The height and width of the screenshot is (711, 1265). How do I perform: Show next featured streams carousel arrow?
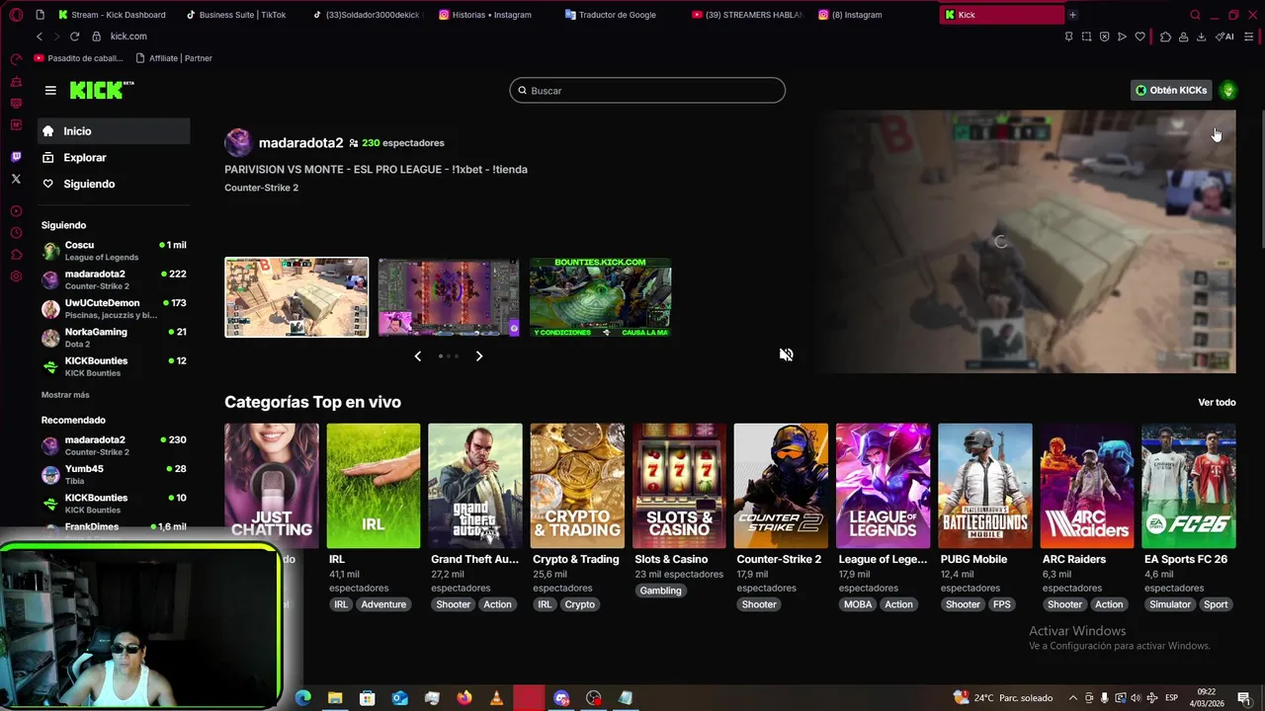[479, 355]
